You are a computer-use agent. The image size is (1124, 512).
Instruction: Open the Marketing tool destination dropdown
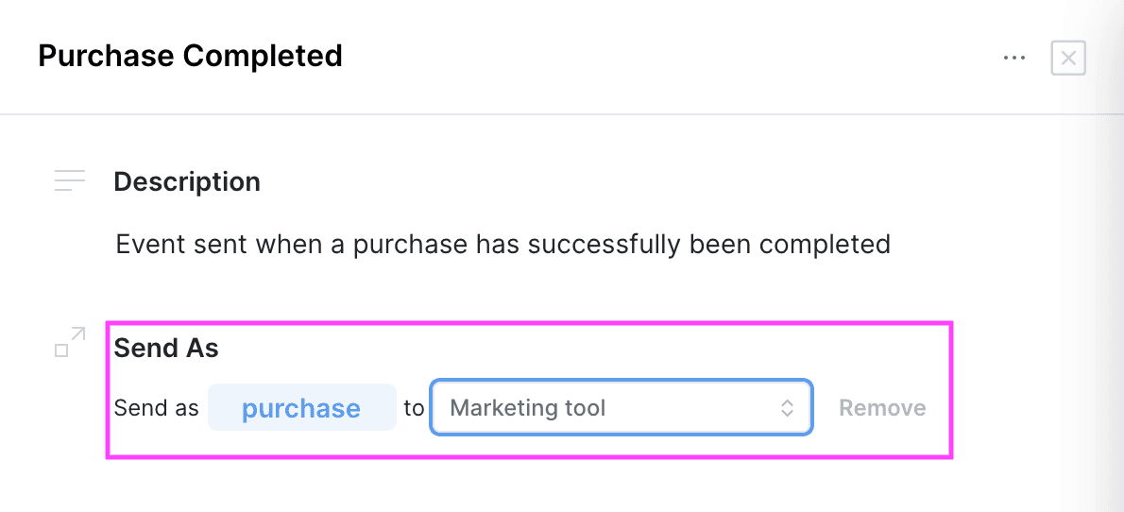pyautogui.click(x=621, y=408)
